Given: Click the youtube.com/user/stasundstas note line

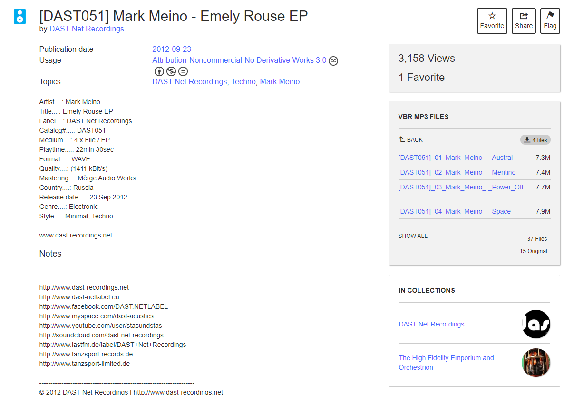Looking at the screenshot, I should coord(101,326).
